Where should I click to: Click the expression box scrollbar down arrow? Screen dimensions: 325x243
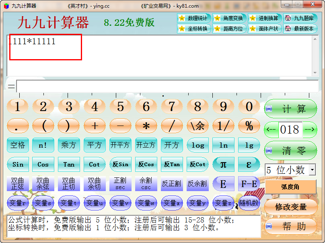pos(315,73)
